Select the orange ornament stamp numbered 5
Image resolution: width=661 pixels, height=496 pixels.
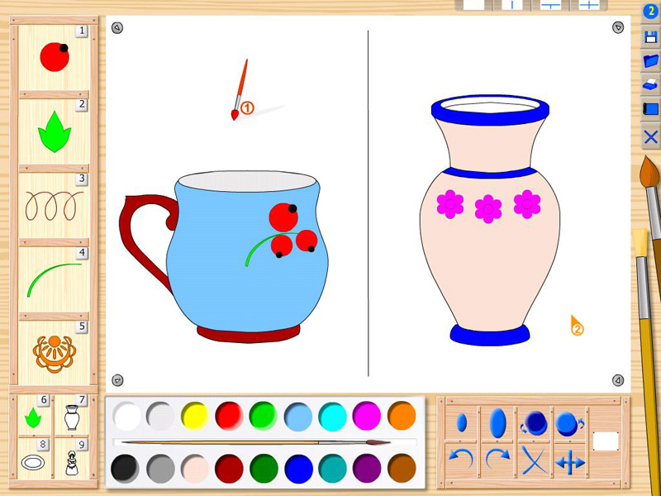click(x=55, y=354)
